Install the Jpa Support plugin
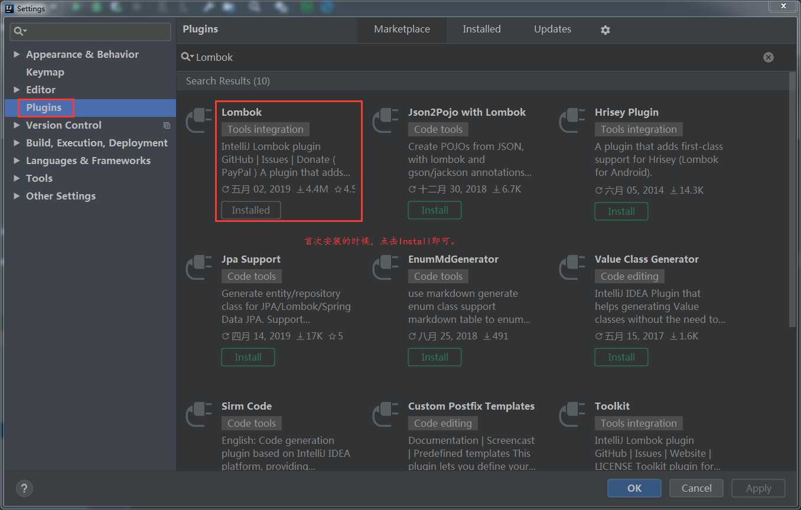The height and width of the screenshot is (510, 801). click(248, 357)
